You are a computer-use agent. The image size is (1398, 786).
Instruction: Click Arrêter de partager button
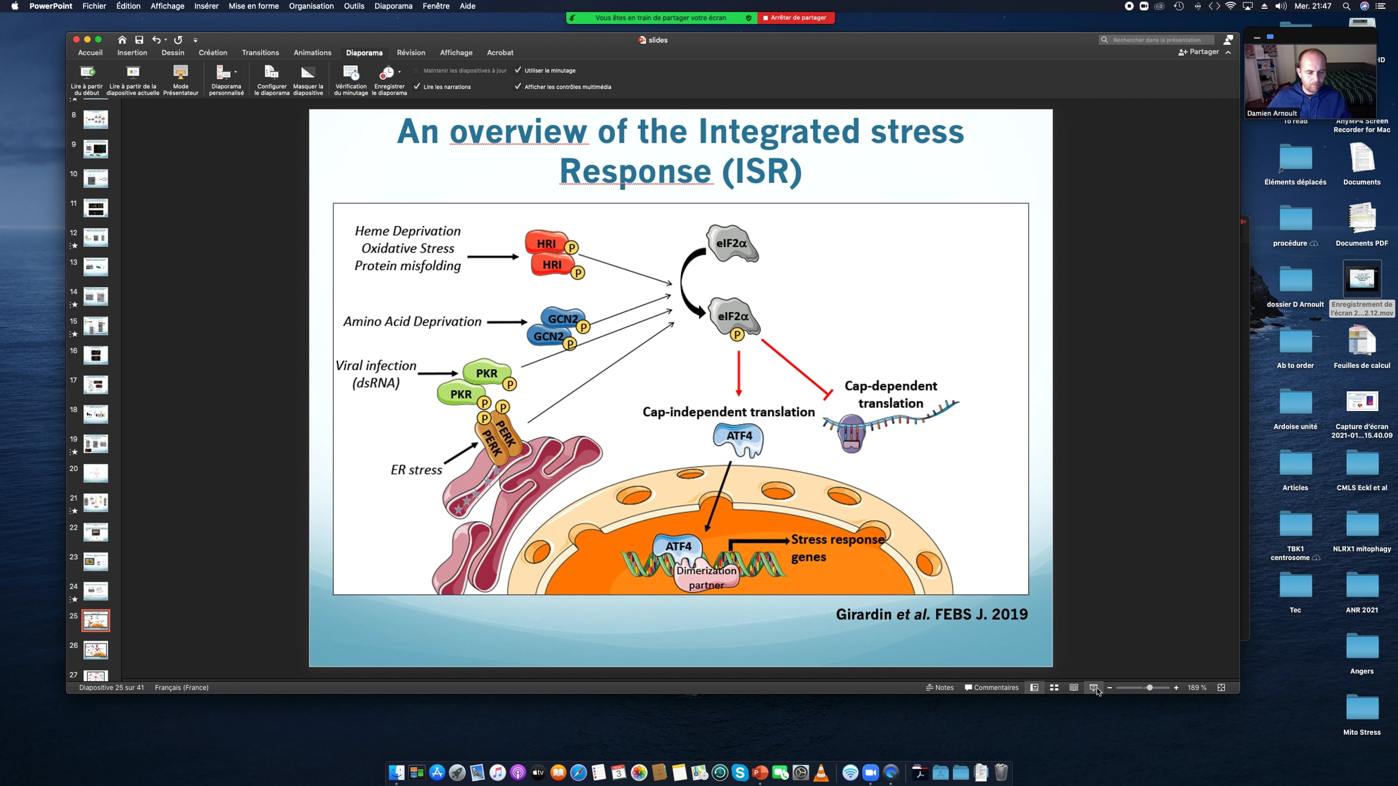click(796, 17)
